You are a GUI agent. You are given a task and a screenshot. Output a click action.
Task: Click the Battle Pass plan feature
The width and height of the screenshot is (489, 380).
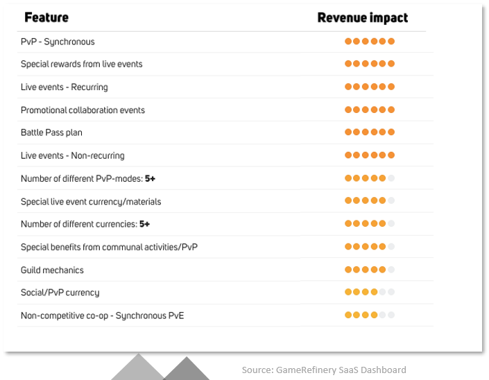[51, 132]
